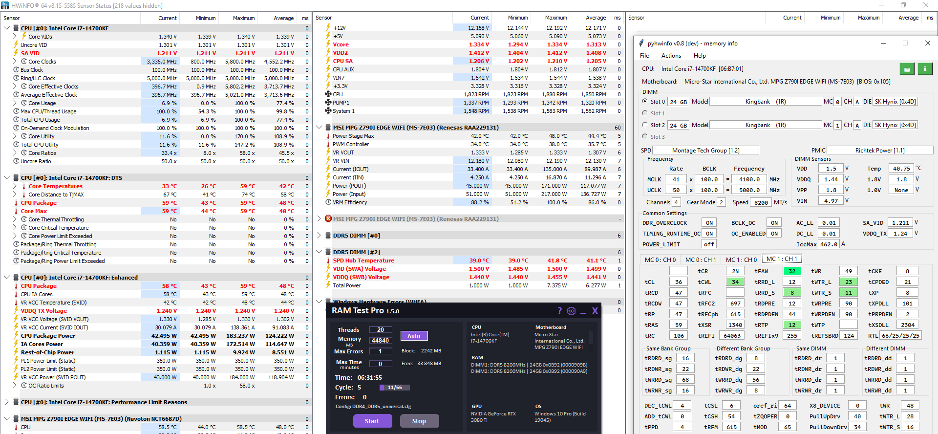Click the clock icon beside VRM Efficiency
The image size is (938, 434).
coord(328,202)
